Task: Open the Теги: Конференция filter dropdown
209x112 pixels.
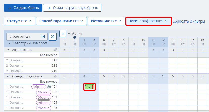Action: (x=149, y=21)
